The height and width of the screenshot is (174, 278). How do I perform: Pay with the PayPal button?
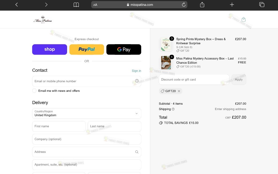[87, 49]
